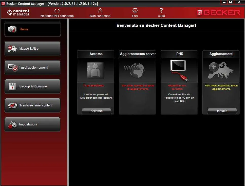
Task: Click the Aggiornamento server panel header
Action: pos(138,54)
